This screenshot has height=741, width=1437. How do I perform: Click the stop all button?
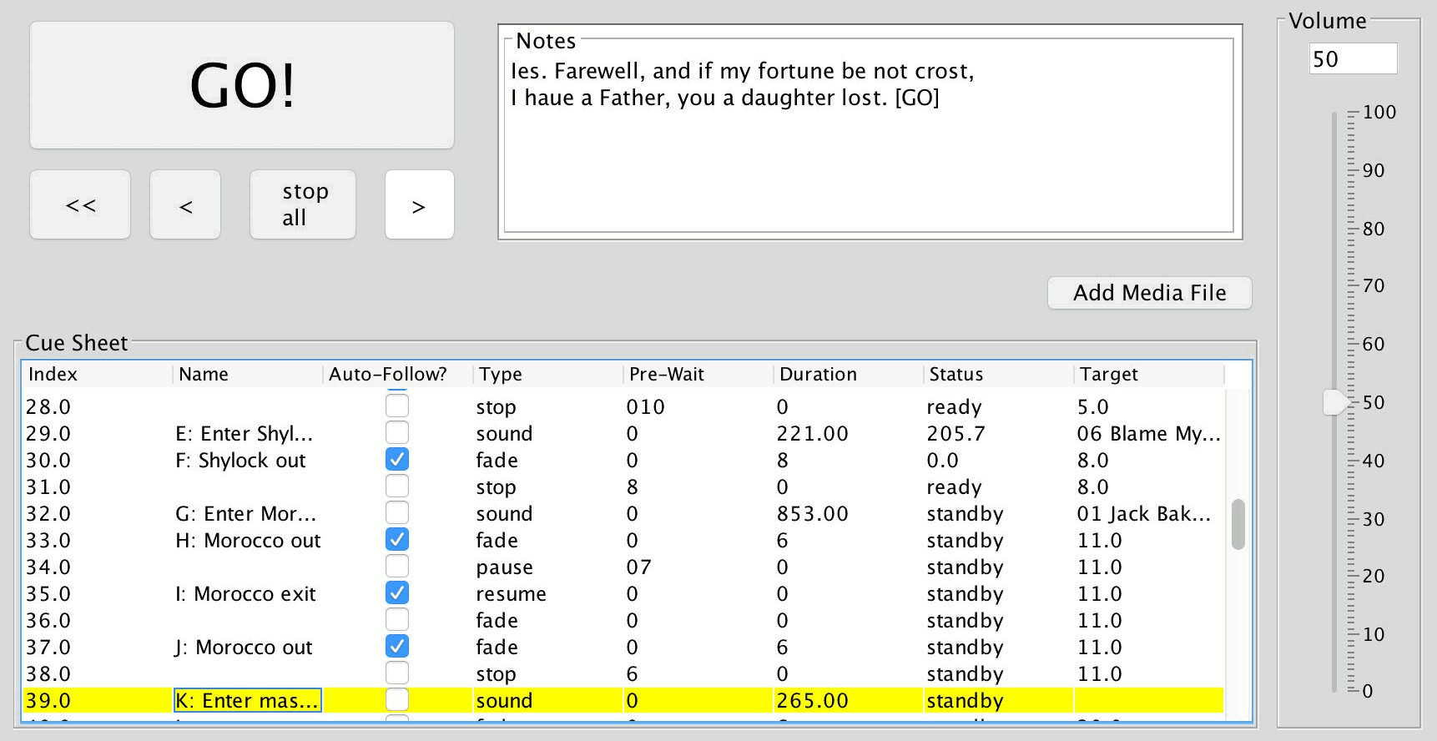click(303, 205)
